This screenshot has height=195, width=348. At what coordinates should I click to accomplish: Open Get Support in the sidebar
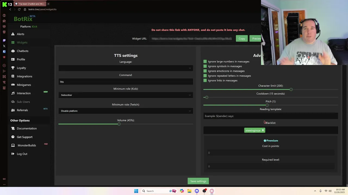point(24,137)
